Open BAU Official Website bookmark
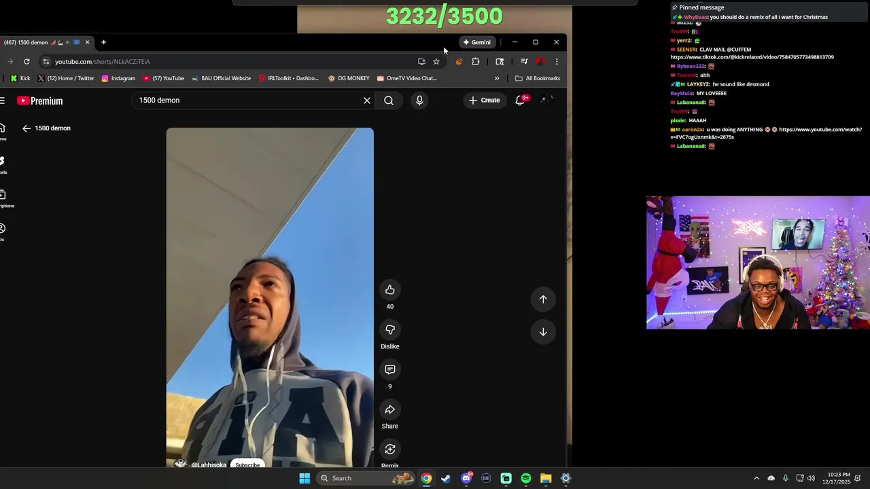 pos(222,78)
